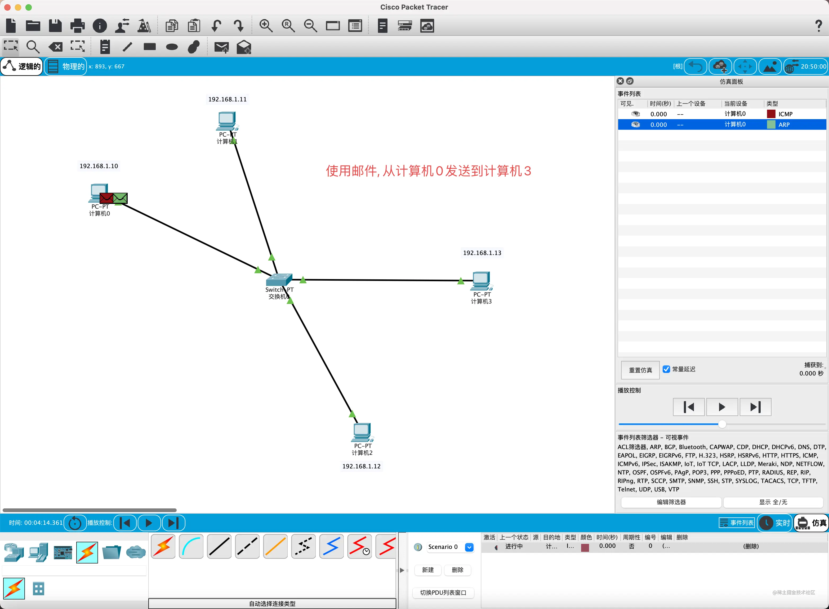829x609 pixels.
Task: Toggle the 事件列表 button in bottom bar
Action: (737, 523)
